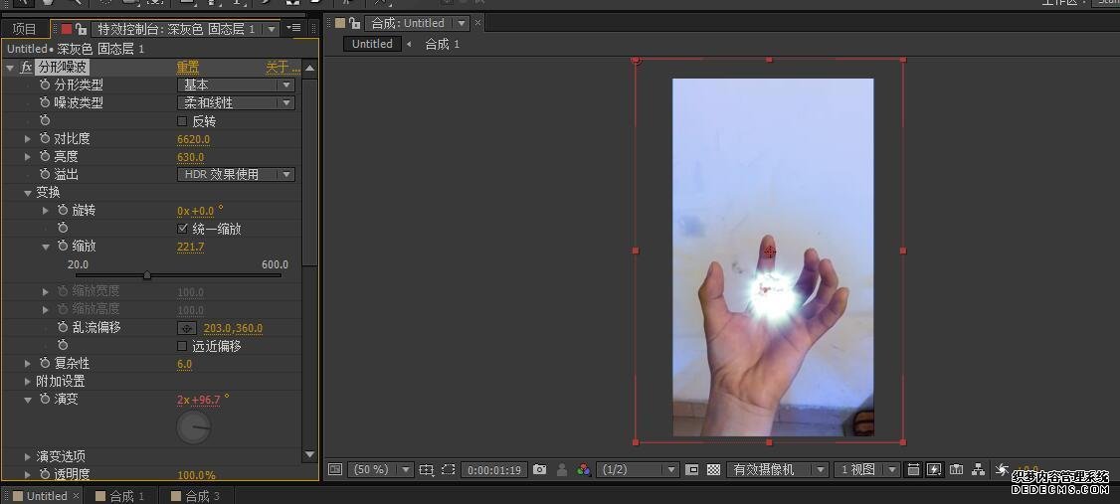Image resolution: width=1120 pixels, height=504 pixels.
Task: Toggle the stopwatch for 噪波类型
Action: pyautogui.click(x=45, y=102)
